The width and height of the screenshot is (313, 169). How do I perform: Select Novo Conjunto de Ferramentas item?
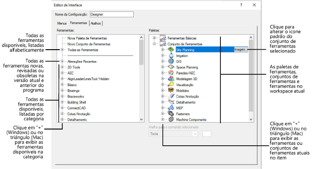point(89,44)
